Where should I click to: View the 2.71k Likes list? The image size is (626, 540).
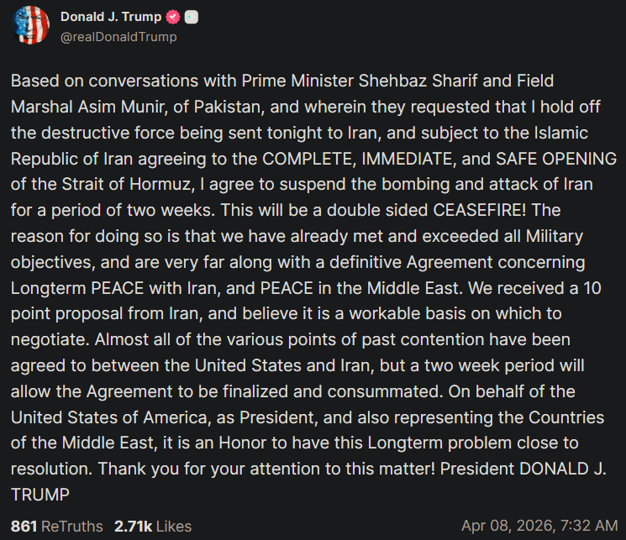click(154, 527)
